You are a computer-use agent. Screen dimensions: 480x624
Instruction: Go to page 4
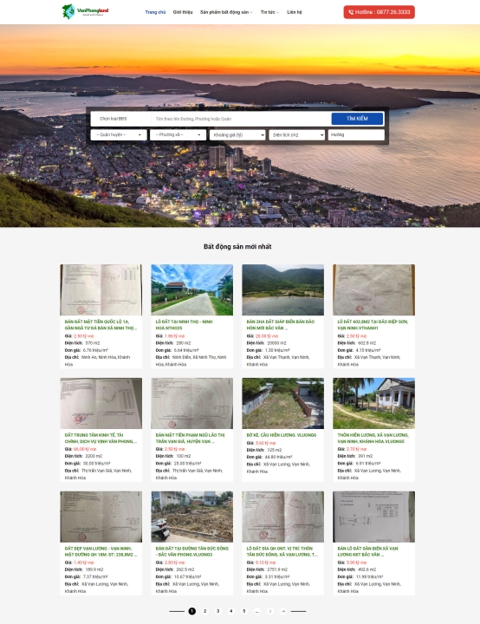pos(230,611)
